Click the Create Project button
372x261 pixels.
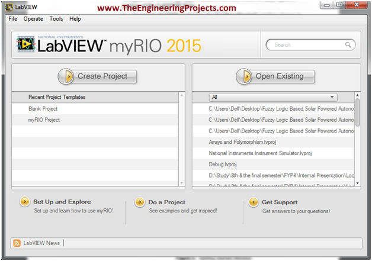click(97, 76)
